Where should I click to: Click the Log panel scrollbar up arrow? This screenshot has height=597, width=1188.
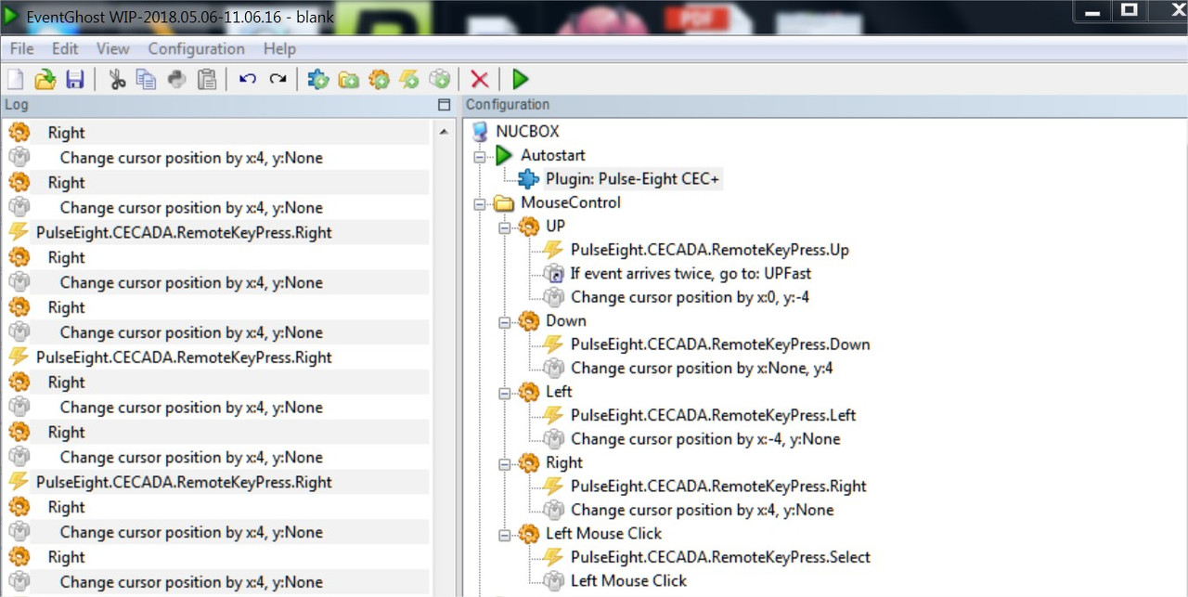click(444, 133)
